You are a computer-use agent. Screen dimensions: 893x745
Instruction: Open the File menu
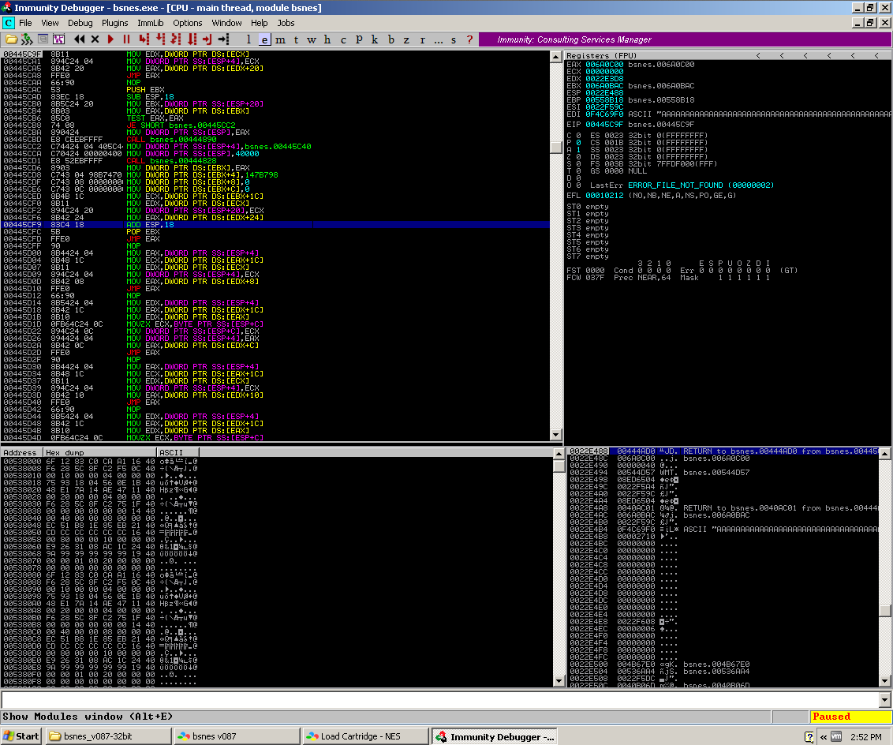tap(25, 23)
